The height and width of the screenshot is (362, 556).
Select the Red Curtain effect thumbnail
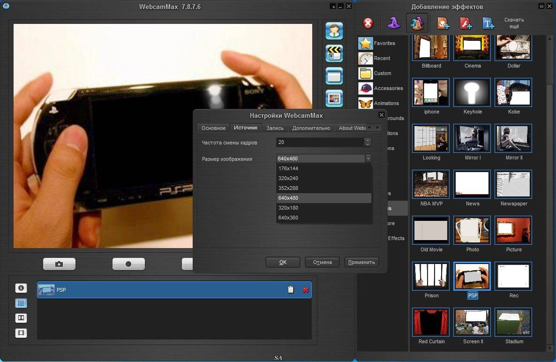pyautogui.click(x=431, y=322)
